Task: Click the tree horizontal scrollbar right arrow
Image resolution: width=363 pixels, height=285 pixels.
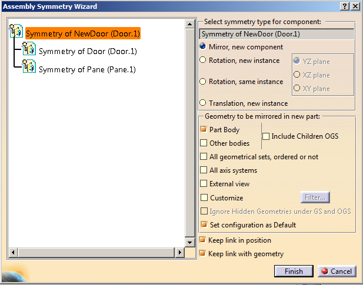Action: 179,252
